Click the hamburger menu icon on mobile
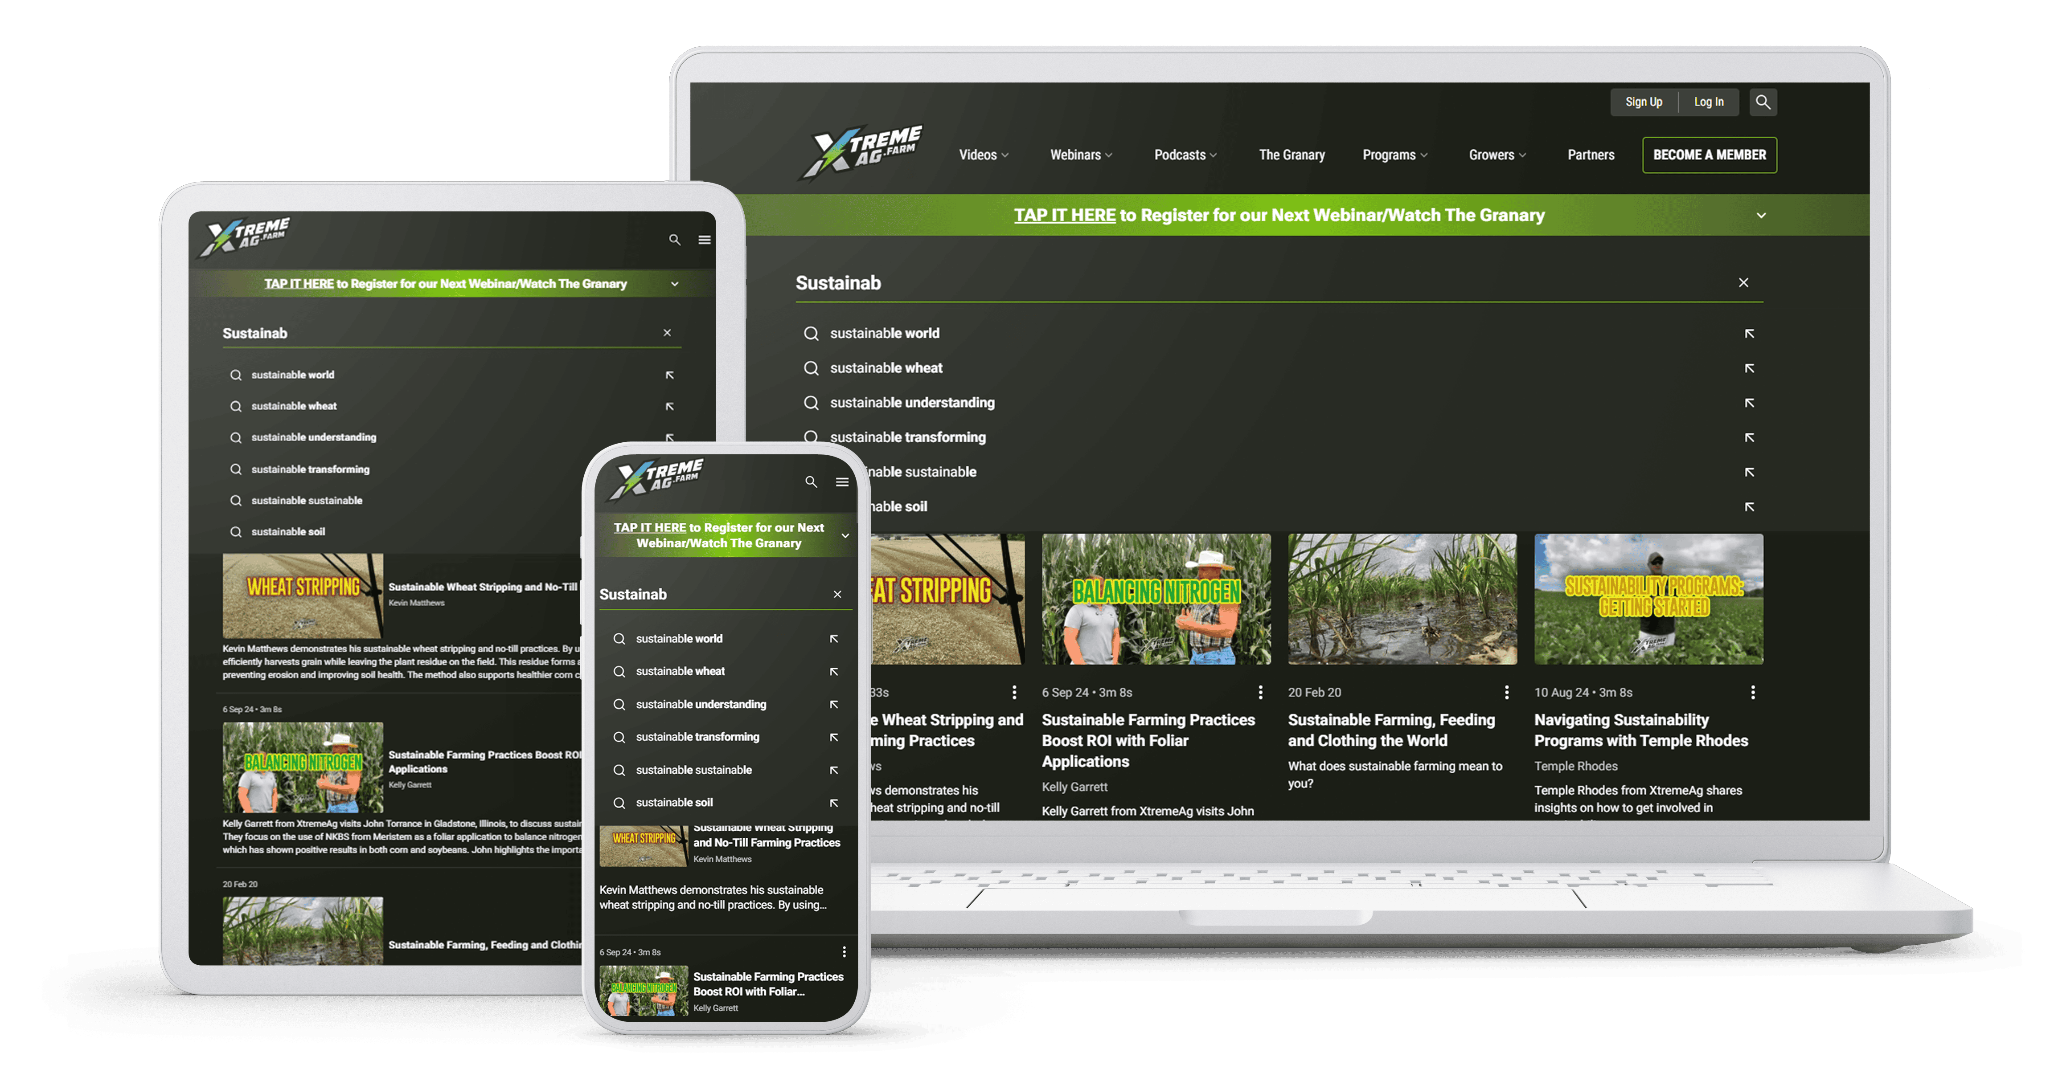 (843, 485)
